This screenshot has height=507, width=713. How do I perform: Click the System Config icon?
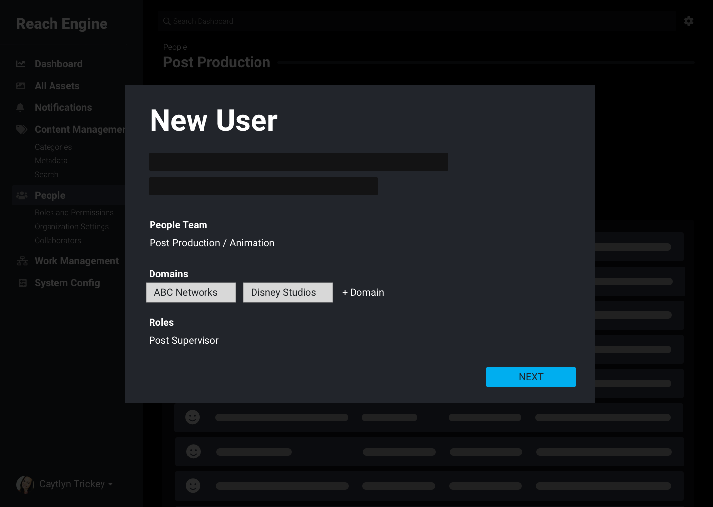[x=22, y=283]
